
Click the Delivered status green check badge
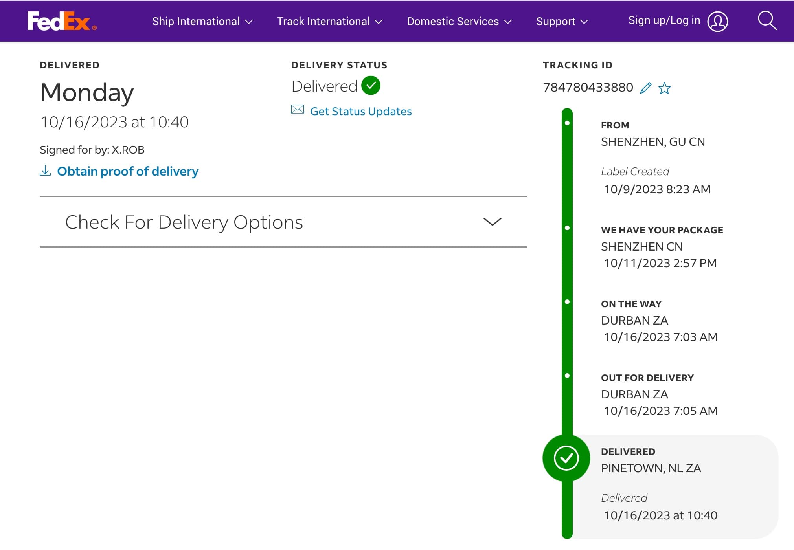pos(371,85)
